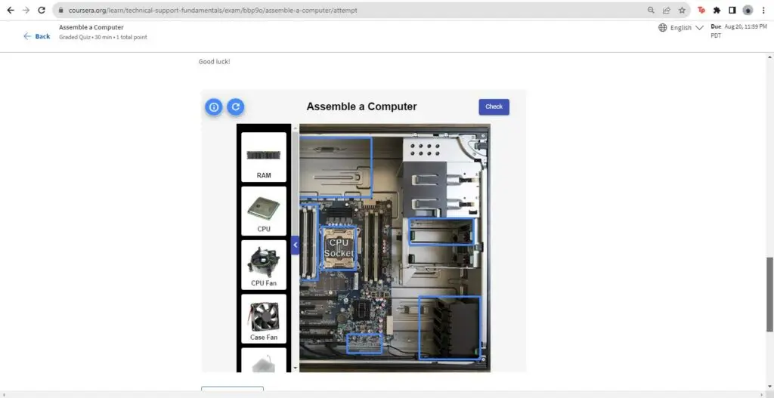Click the Assemble a Computer quiz title
The image size is (774, 398).
coord(91,27)
